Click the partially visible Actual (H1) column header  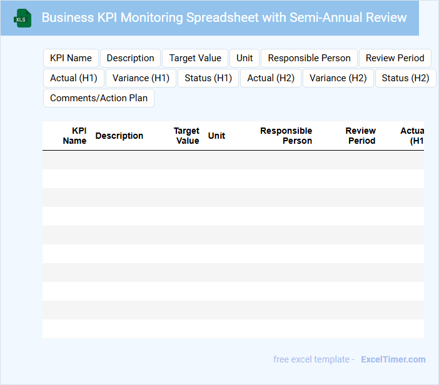point(412,136)
